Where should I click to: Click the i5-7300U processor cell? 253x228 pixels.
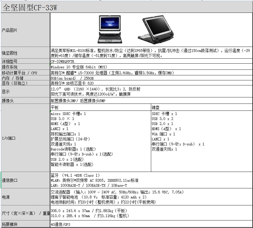(151, 73)
